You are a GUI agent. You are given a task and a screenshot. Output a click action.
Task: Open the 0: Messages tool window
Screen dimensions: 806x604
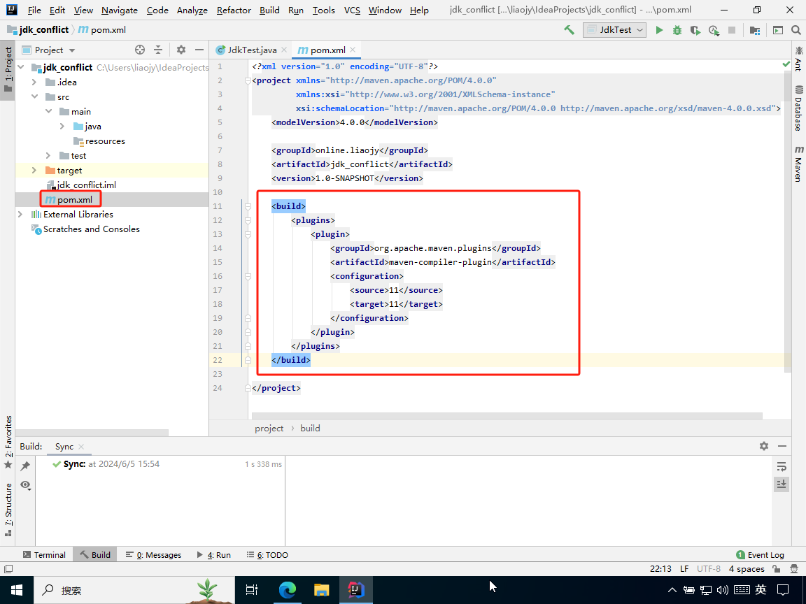pyautogui.click(x=153, y=554)
